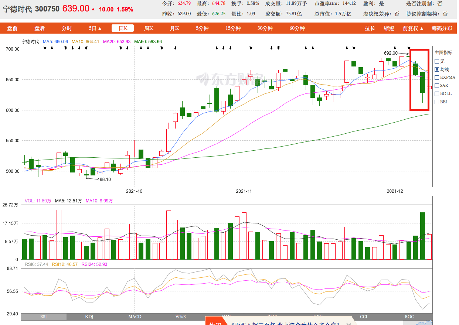Click the MA20: 653.93 legend label

117,42
